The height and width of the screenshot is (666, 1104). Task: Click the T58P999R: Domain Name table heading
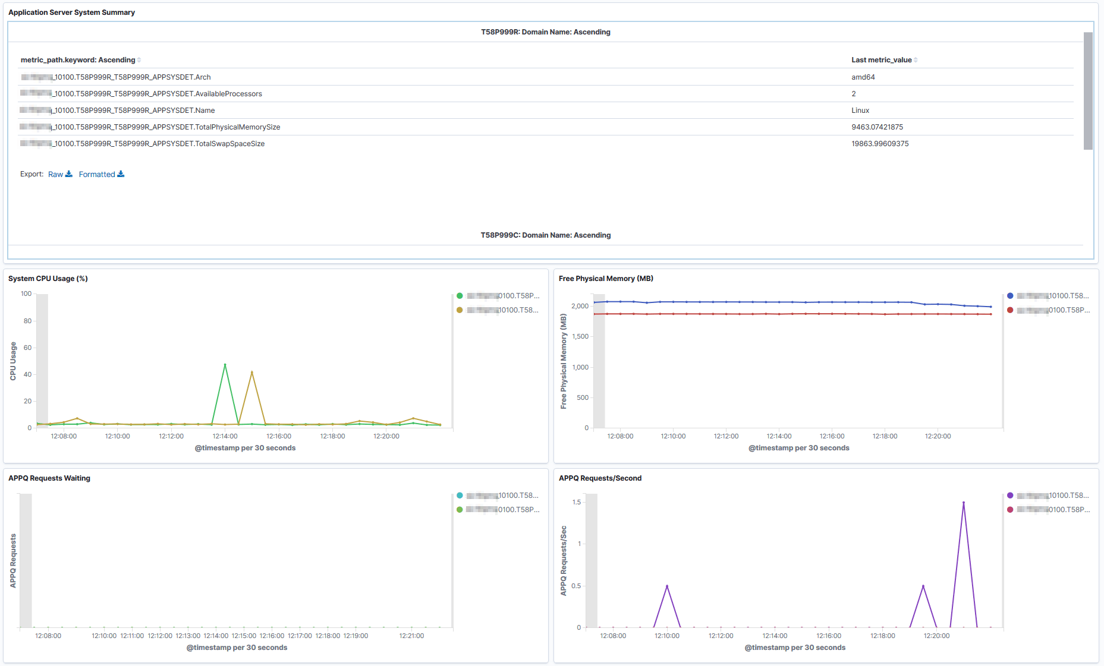(546, 31)
